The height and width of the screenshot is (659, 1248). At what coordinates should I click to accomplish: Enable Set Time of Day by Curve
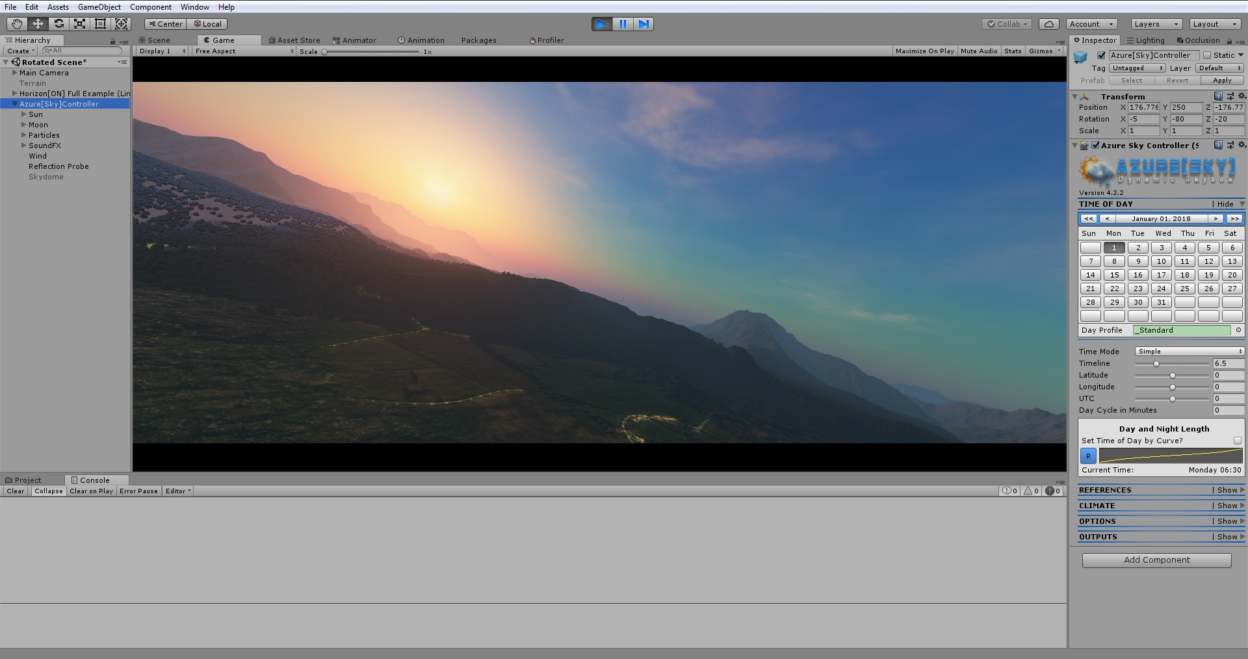(x=1236, y=440)
